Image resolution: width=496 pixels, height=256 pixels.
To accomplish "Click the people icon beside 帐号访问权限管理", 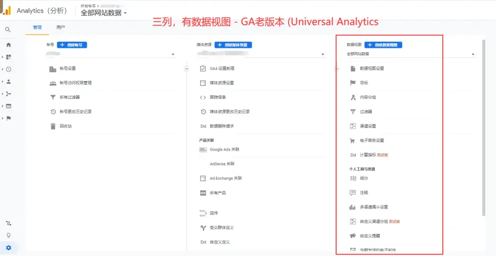I will point(53,83).
